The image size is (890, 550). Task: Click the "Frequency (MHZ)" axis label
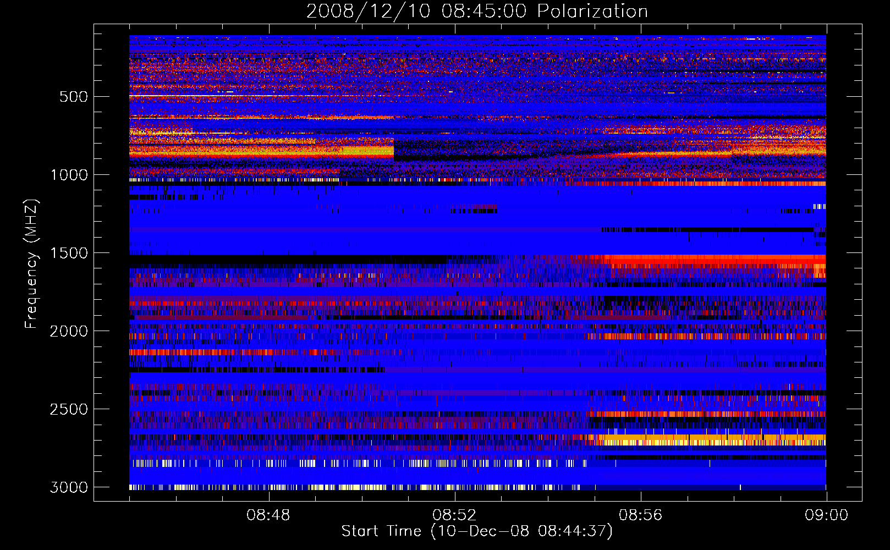(x=31, y=264)
